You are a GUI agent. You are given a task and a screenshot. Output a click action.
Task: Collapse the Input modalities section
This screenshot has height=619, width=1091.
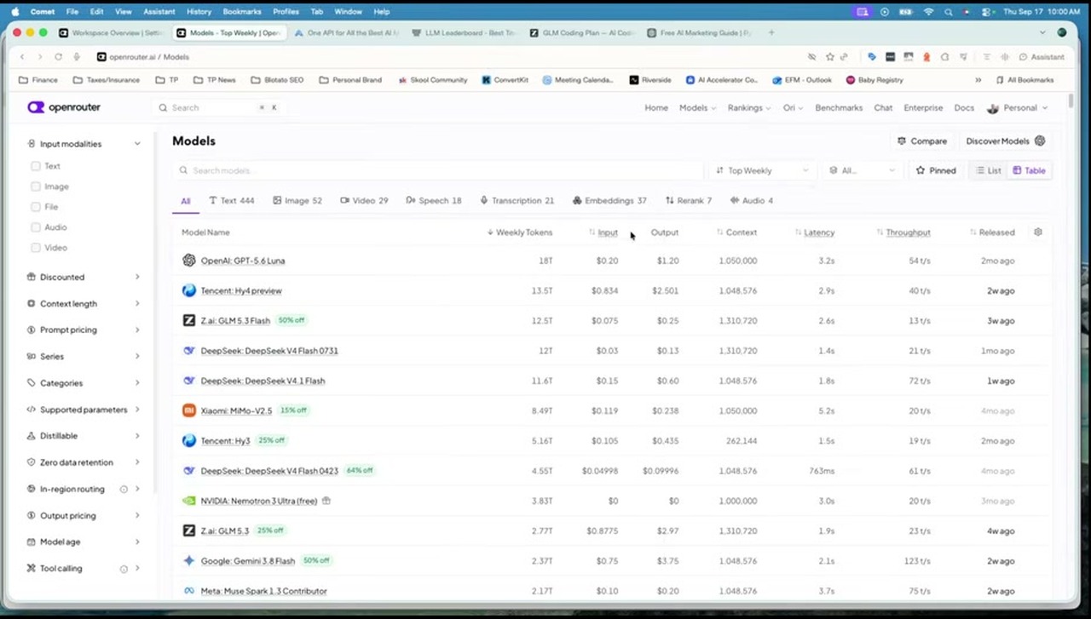(x=84, y=144)
